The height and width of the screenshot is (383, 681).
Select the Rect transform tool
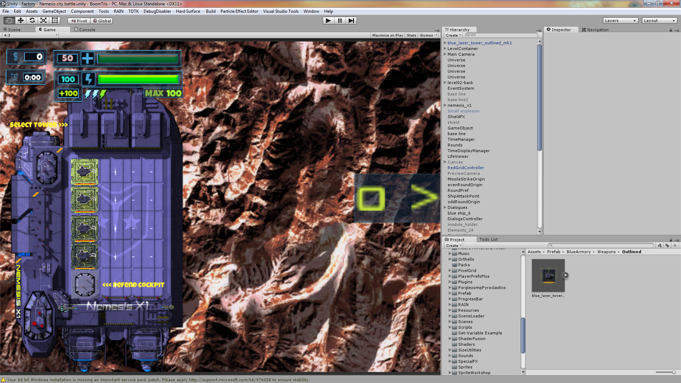[55, 21]
